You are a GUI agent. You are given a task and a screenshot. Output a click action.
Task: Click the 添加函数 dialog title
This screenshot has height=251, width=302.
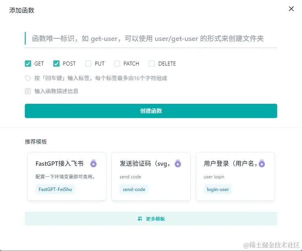click(x=22, y=10)
